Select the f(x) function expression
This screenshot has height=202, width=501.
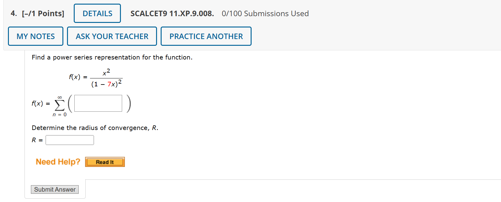point(94,77)
